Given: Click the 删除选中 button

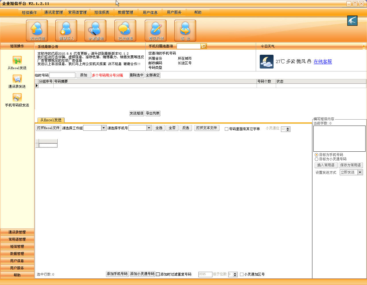Looking at the screenshot, I should [x=136, y=75].
